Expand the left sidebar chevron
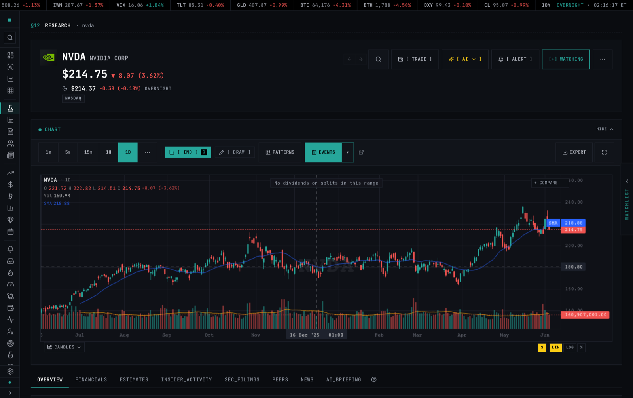 10,393
